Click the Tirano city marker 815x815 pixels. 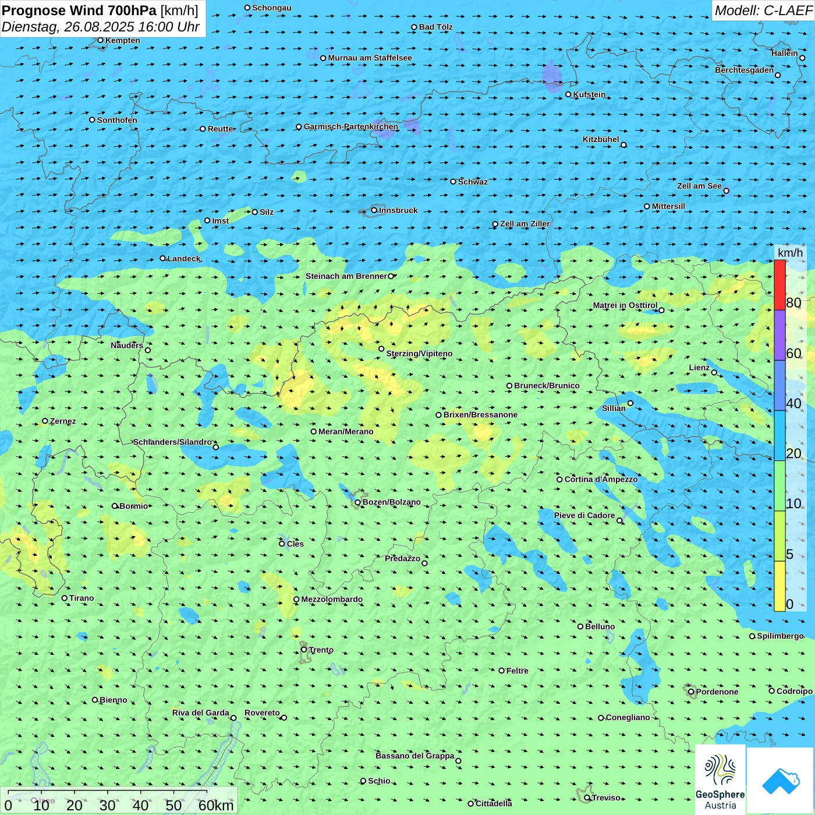pyautogui.click(x=65, y=598)
